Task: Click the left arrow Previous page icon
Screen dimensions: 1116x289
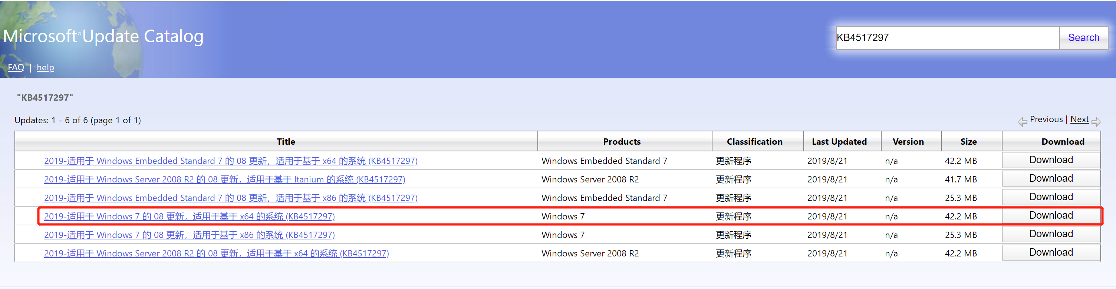Action: pos(1023,121)
